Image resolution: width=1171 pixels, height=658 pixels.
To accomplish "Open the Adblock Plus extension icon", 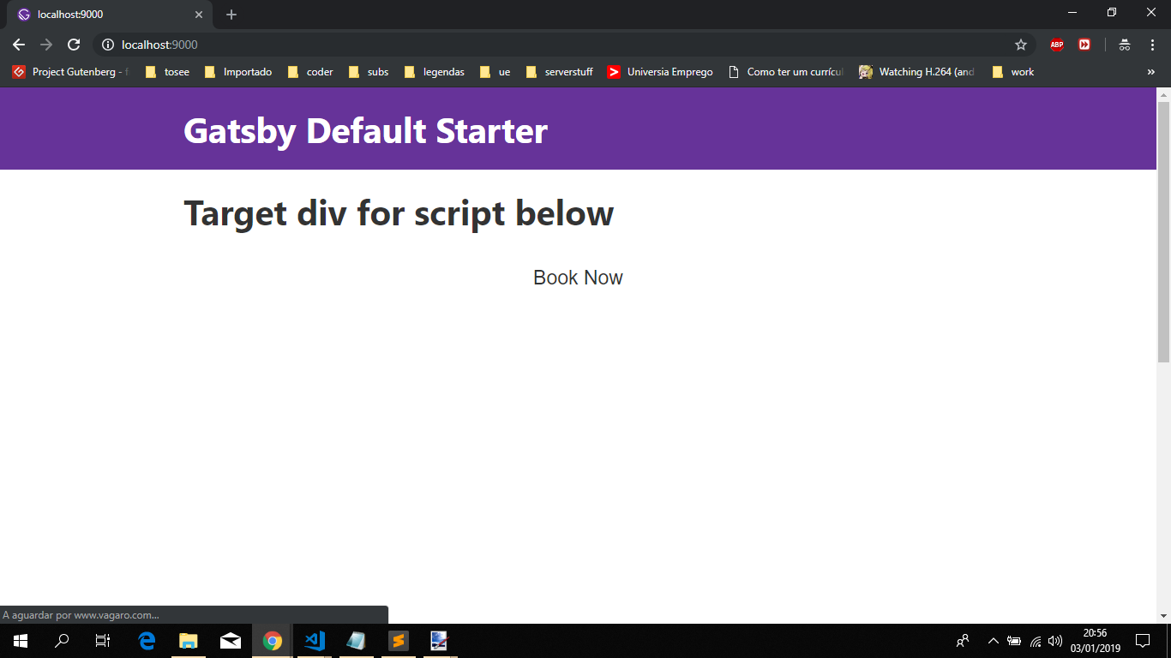I will pos(1057,45).
